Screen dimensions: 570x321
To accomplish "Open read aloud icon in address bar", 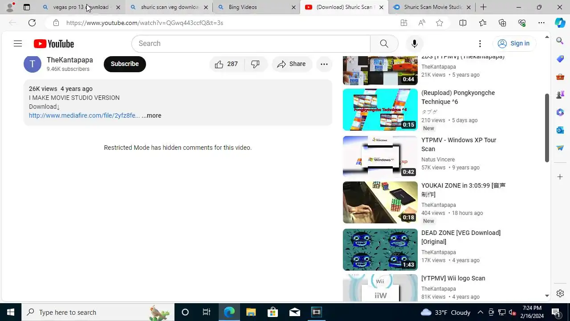I will [x=422, y=23].
